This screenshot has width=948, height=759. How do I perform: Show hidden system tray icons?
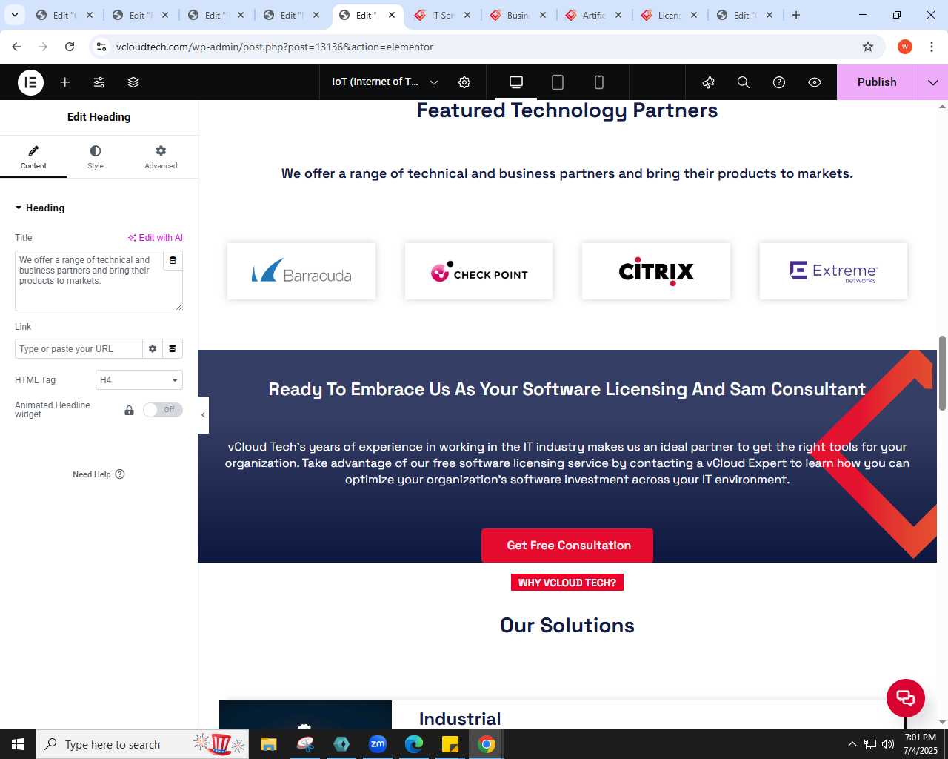[852, 744]
